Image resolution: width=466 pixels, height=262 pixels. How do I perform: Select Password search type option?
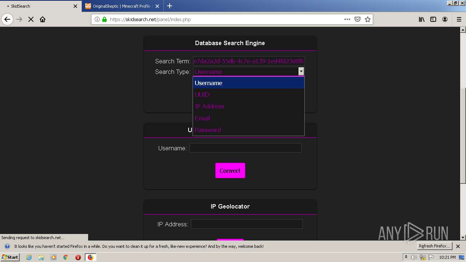pyautogui.click(x=248, y=130)
